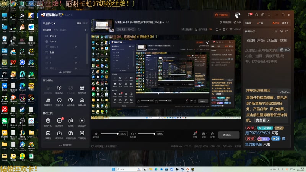Open the 房管助手 tool
The height and width of the screenshot is (172, 306).
[x=59, y=135]
